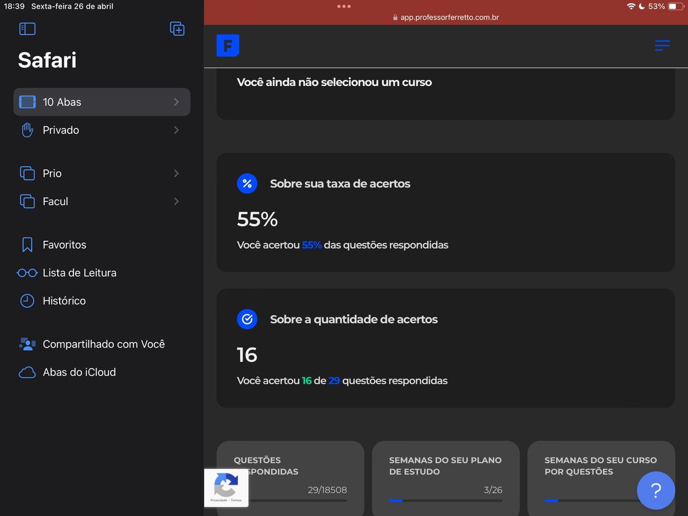The image size is (688, 516).
Task: Expand the Facul chevron
Action: point(176,201)
